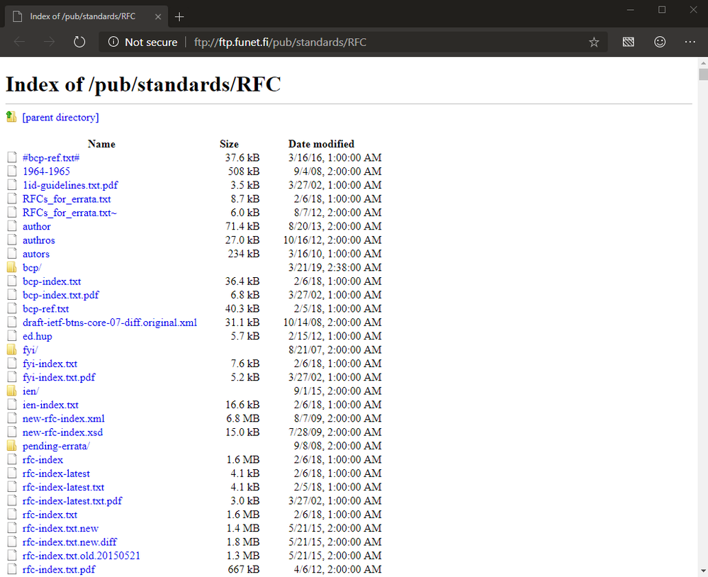Open a new browser tab
The image size is (708, 577).
179,16
